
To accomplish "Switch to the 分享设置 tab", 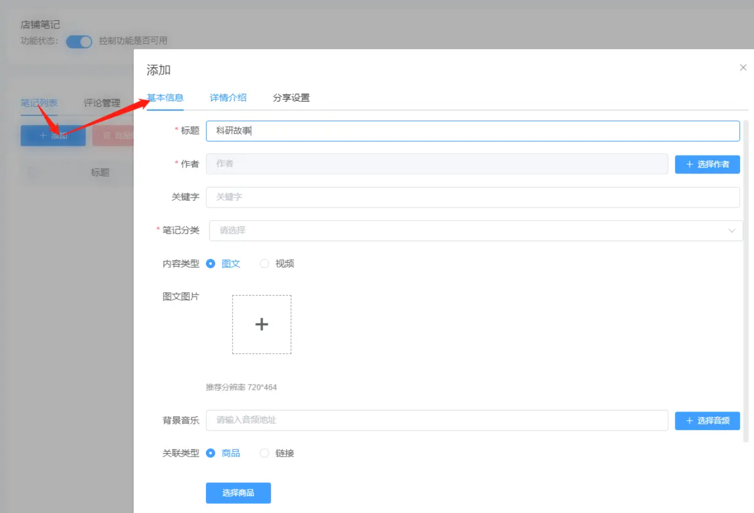I will 291,98.
